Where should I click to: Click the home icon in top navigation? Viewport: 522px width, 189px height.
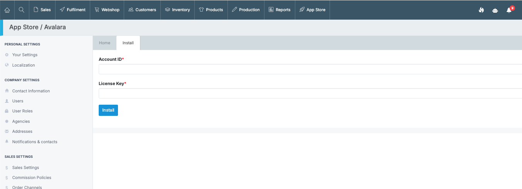click(x=7, y=10)
